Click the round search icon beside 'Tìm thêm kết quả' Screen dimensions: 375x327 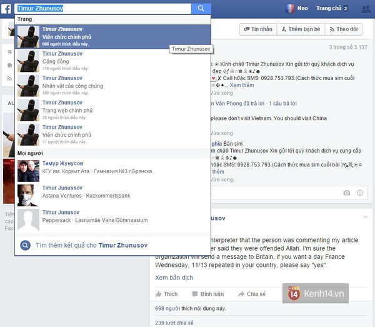(25, 245)
